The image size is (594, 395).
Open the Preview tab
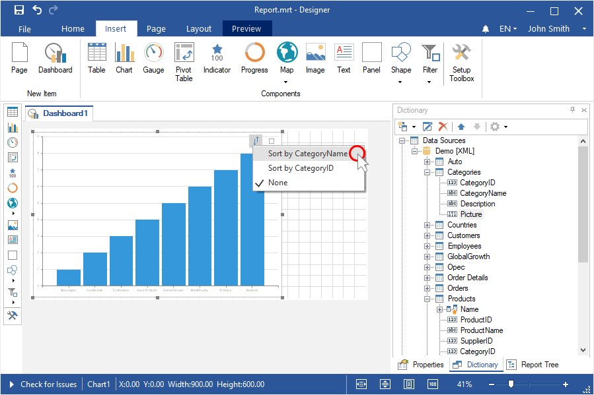pos(246,29)
